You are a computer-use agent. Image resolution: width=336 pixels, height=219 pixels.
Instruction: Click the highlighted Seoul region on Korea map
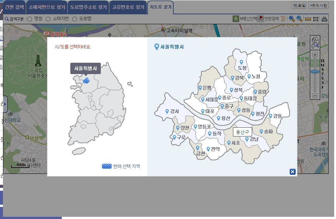click(x=86, y=81)
